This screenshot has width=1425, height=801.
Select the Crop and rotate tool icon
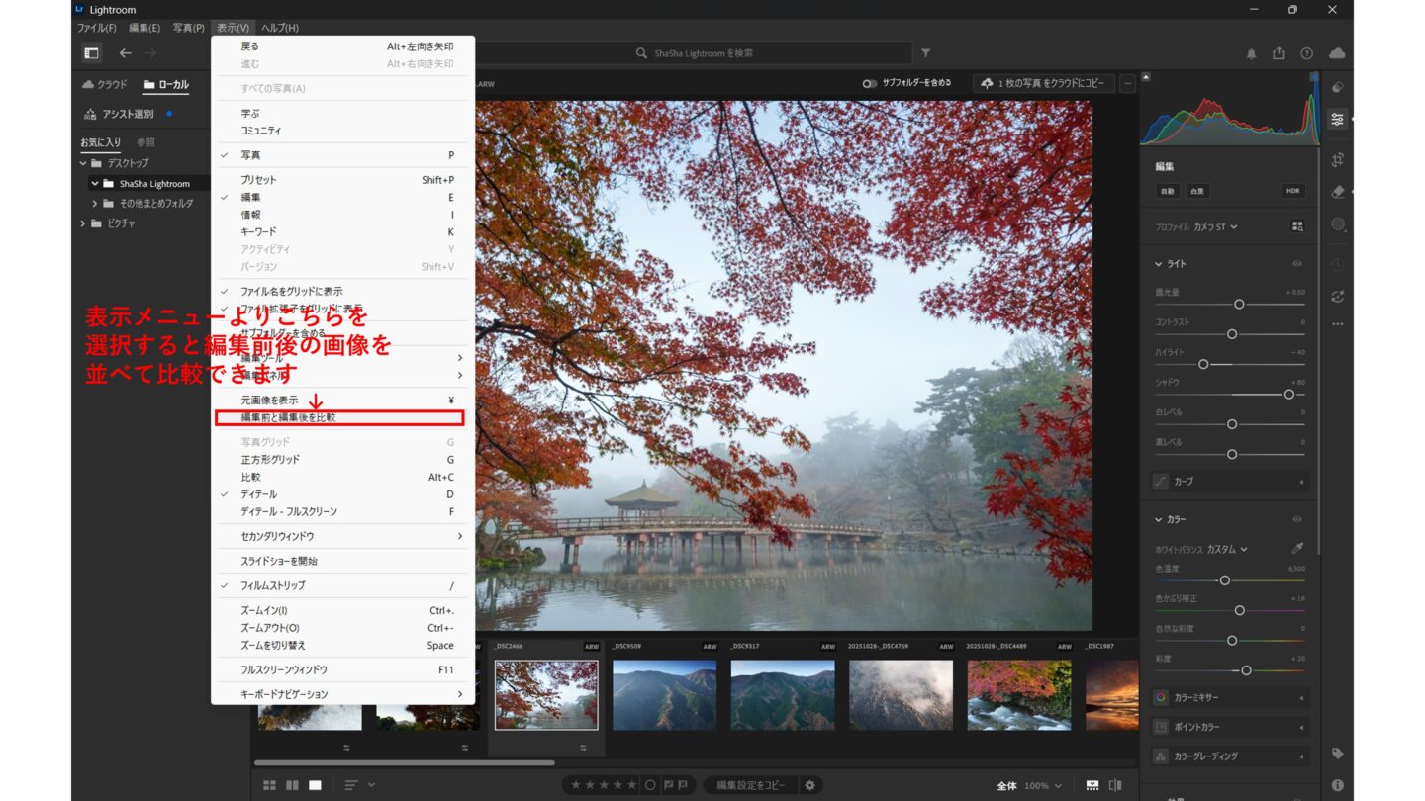click(1338, 159)
